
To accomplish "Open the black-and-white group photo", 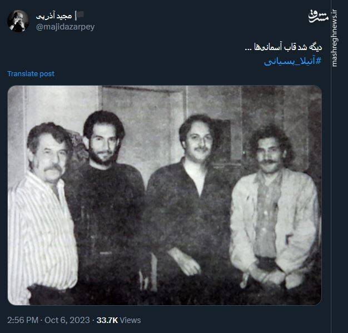I will point(165,195).
